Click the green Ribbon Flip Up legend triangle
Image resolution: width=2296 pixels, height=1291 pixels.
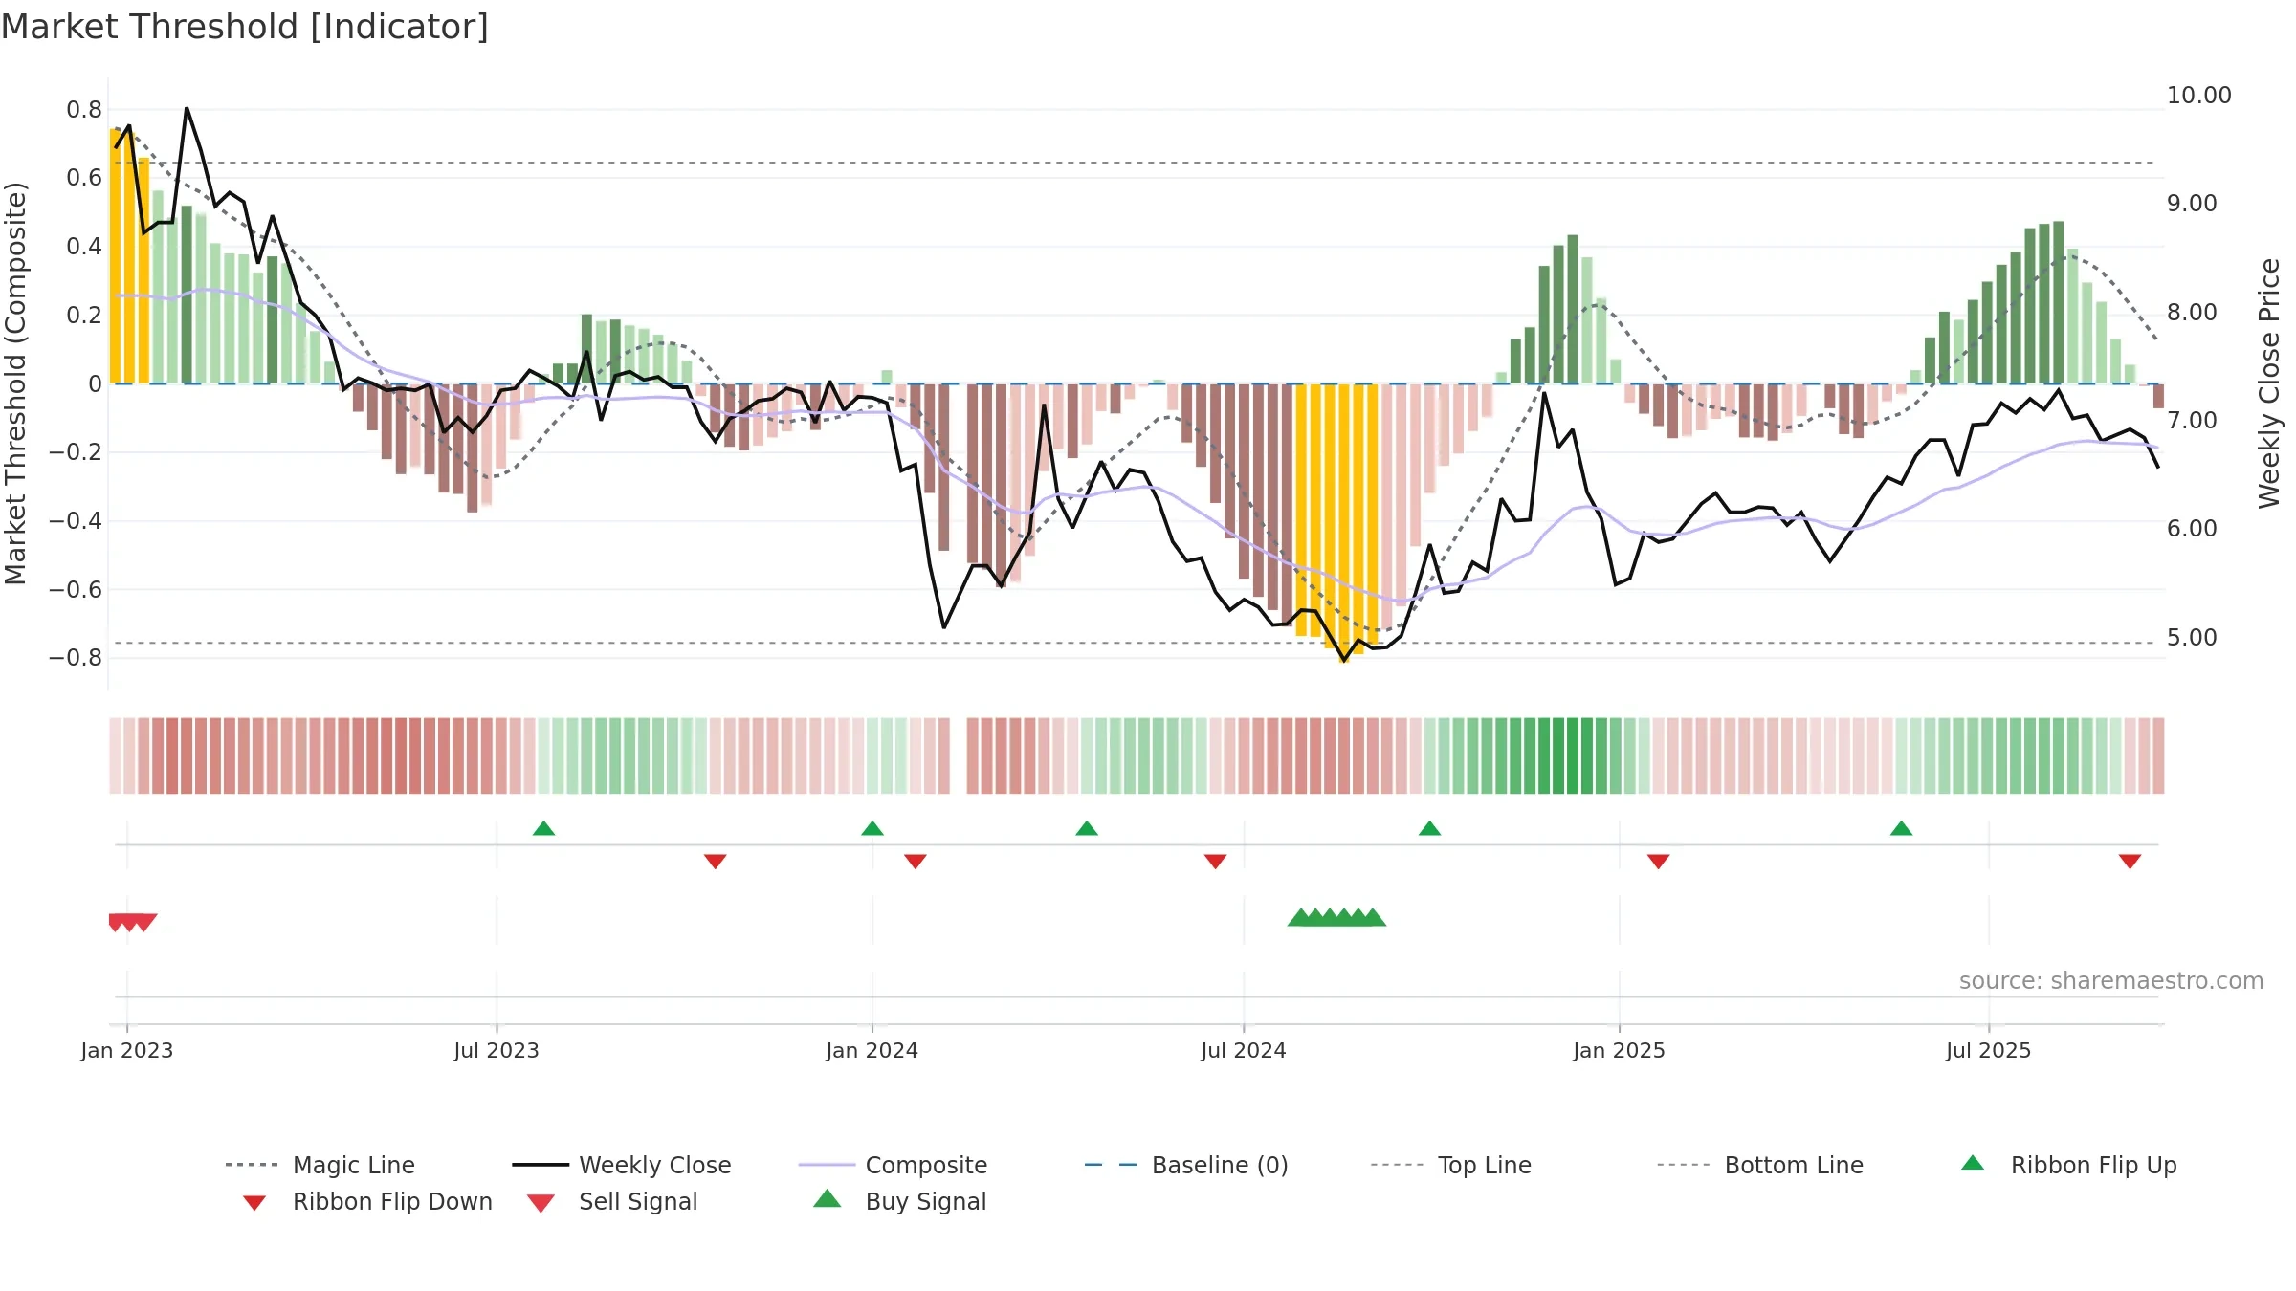1973,1163
